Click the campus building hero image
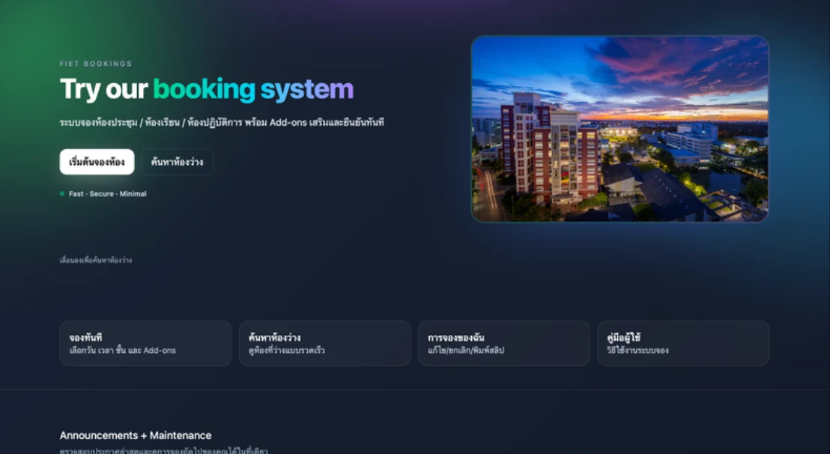 pyautogui.click(x=620, y=129)
